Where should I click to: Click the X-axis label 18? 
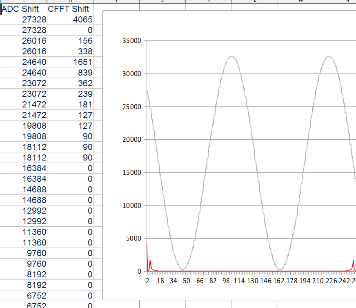(160, 281)
